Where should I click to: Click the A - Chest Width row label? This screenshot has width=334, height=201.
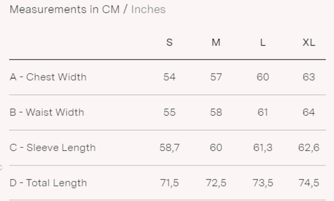(x=48, y=77)
